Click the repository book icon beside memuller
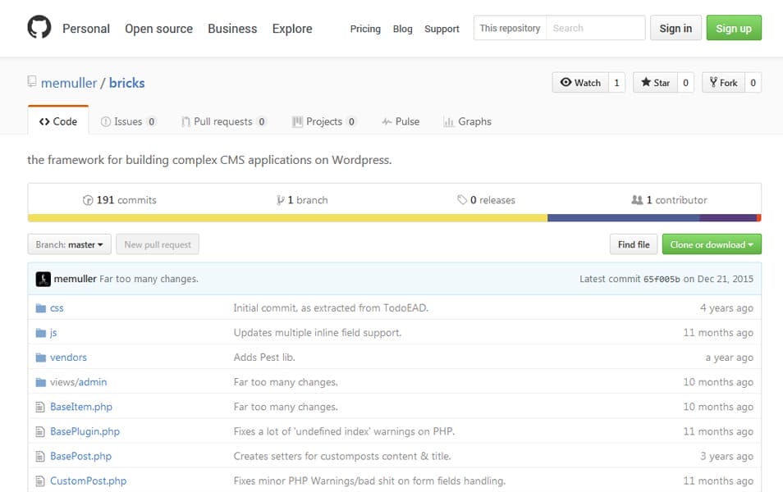Viewport: 783px width, 492px height. 32,81
